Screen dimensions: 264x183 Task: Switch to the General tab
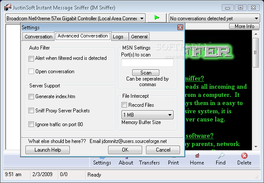pyautogui.click(x=139, y=37)
